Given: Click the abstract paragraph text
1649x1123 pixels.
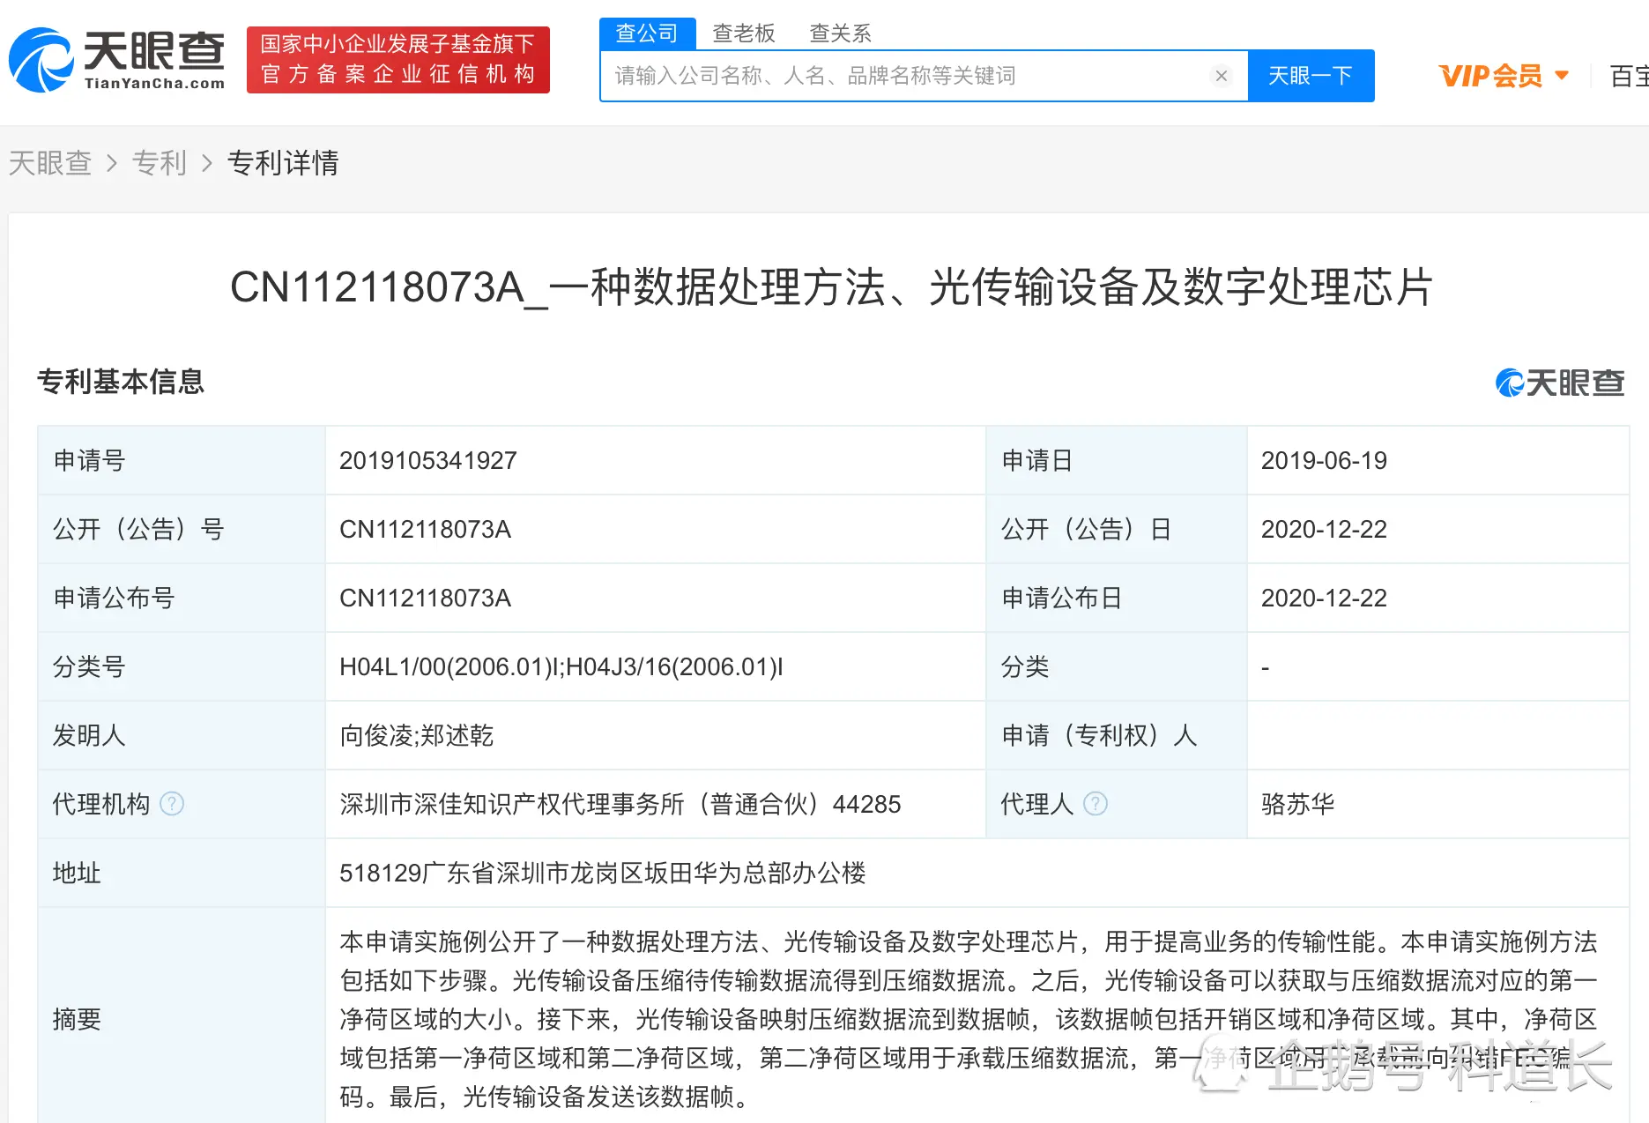Looking at the screenshot, I should 968,1019.
